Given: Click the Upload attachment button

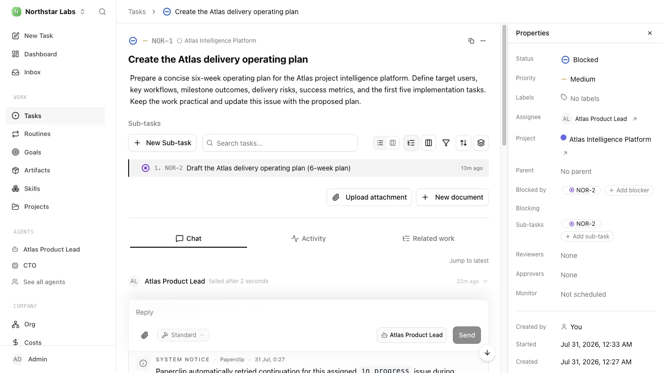Looking at the screenshot, I should coord(369,197).
